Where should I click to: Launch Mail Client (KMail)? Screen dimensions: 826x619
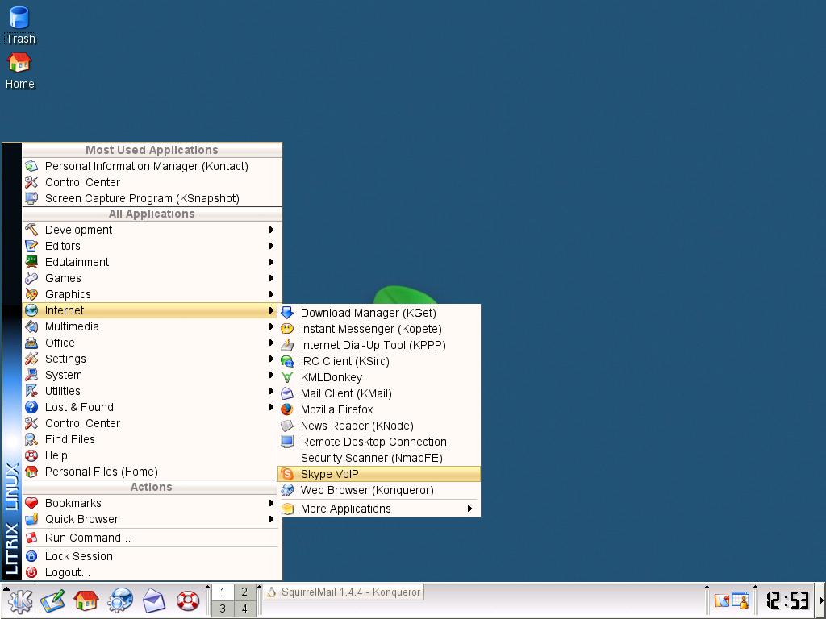tap(379, 393)
